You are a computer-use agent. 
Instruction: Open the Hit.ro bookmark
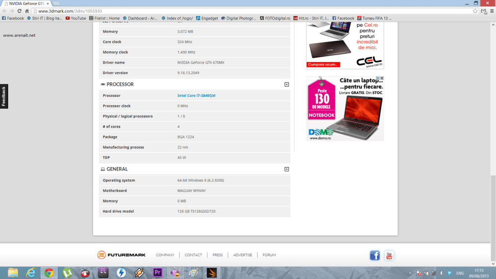pyautogui.click(x=311, y=18)
